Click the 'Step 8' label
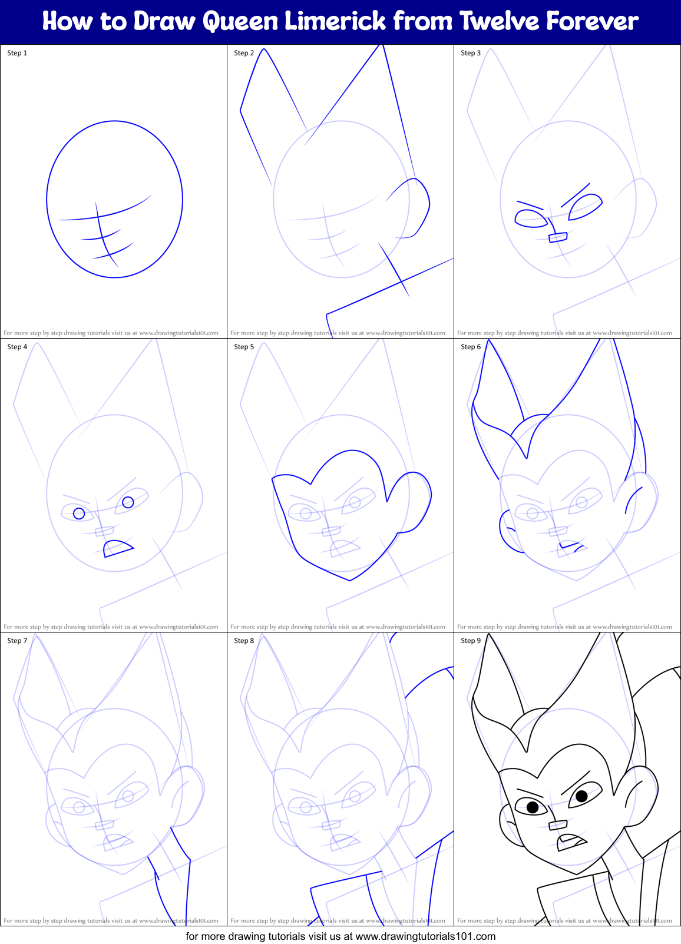 click(244, 641)
